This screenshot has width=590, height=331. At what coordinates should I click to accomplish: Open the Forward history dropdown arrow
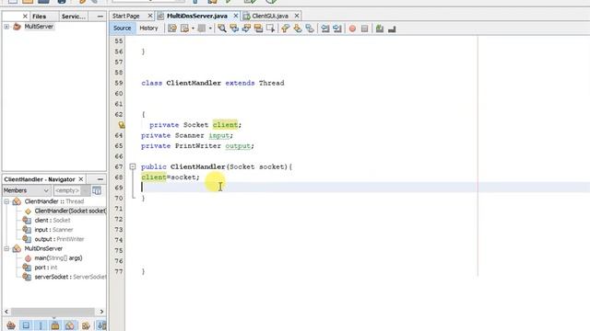coord(210,29)
